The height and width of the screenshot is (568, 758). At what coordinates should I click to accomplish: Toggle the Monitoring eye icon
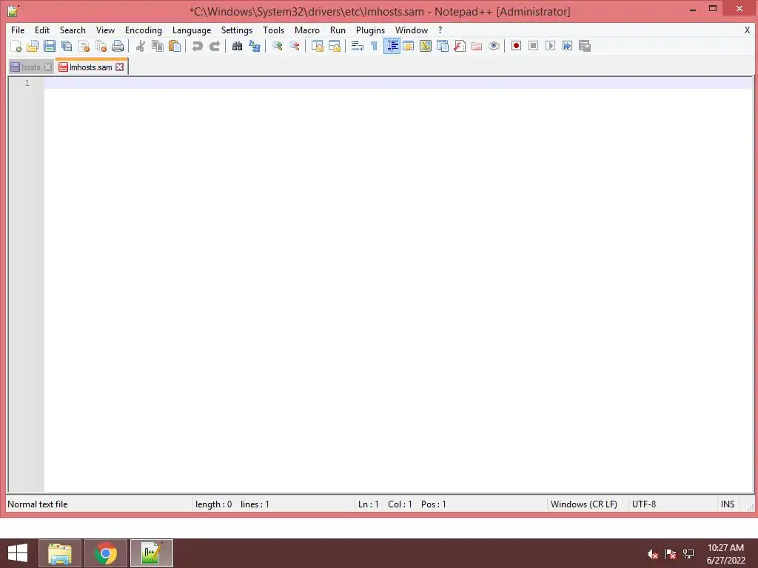point(494,46)
